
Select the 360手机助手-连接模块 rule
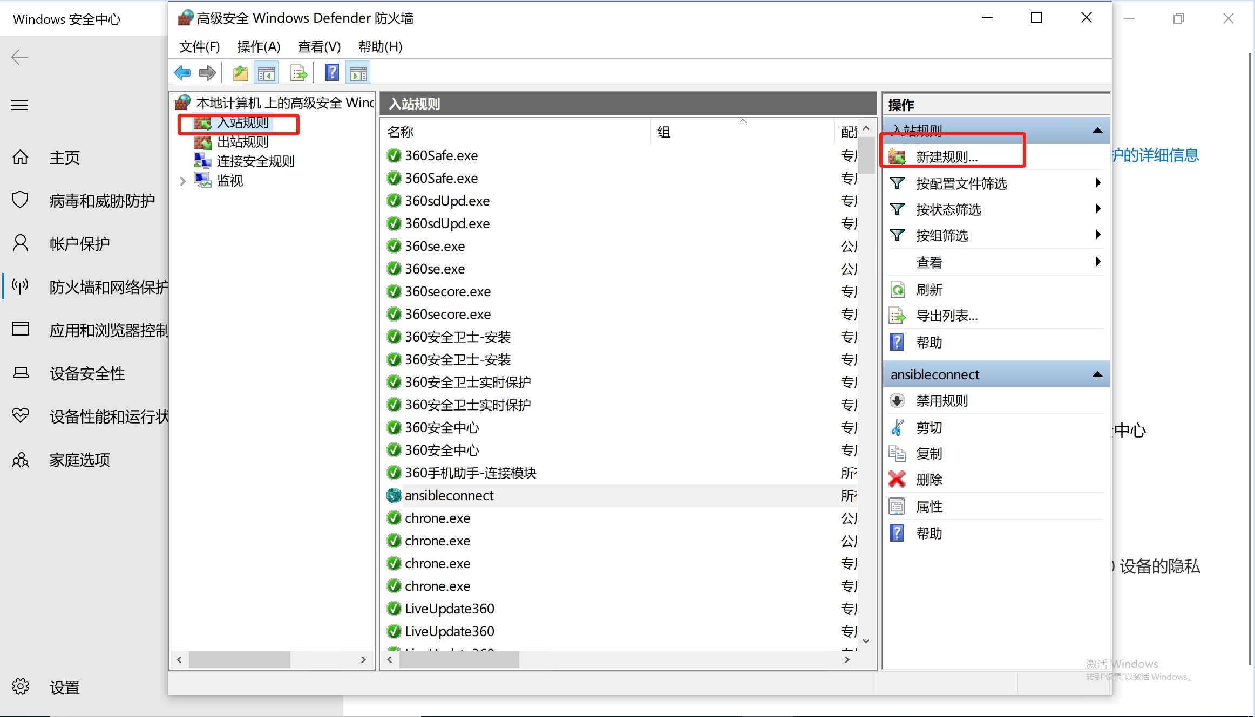coord(470,473)
